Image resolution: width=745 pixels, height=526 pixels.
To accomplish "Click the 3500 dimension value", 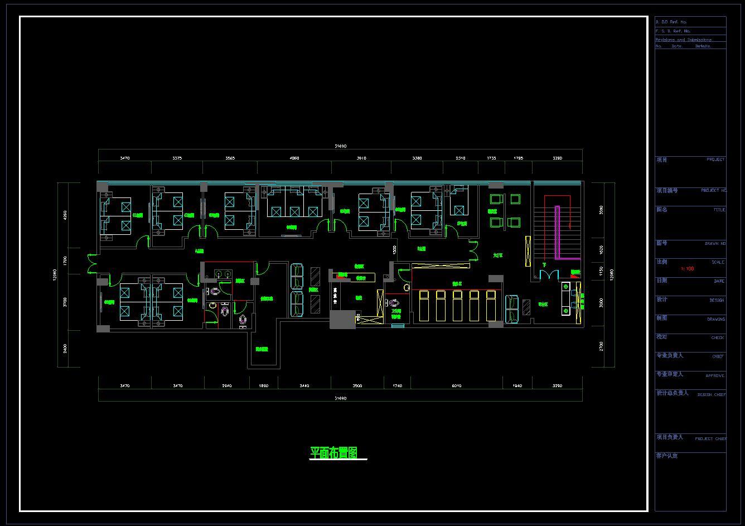I will pos(357,386).
